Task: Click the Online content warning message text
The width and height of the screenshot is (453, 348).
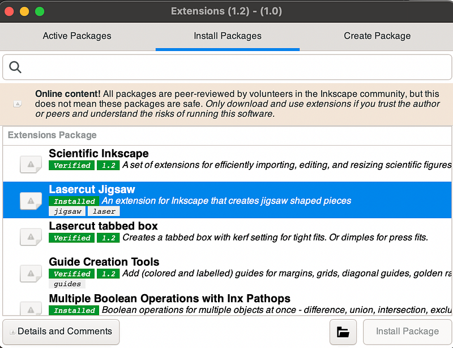Action: (x=237, y=104)
